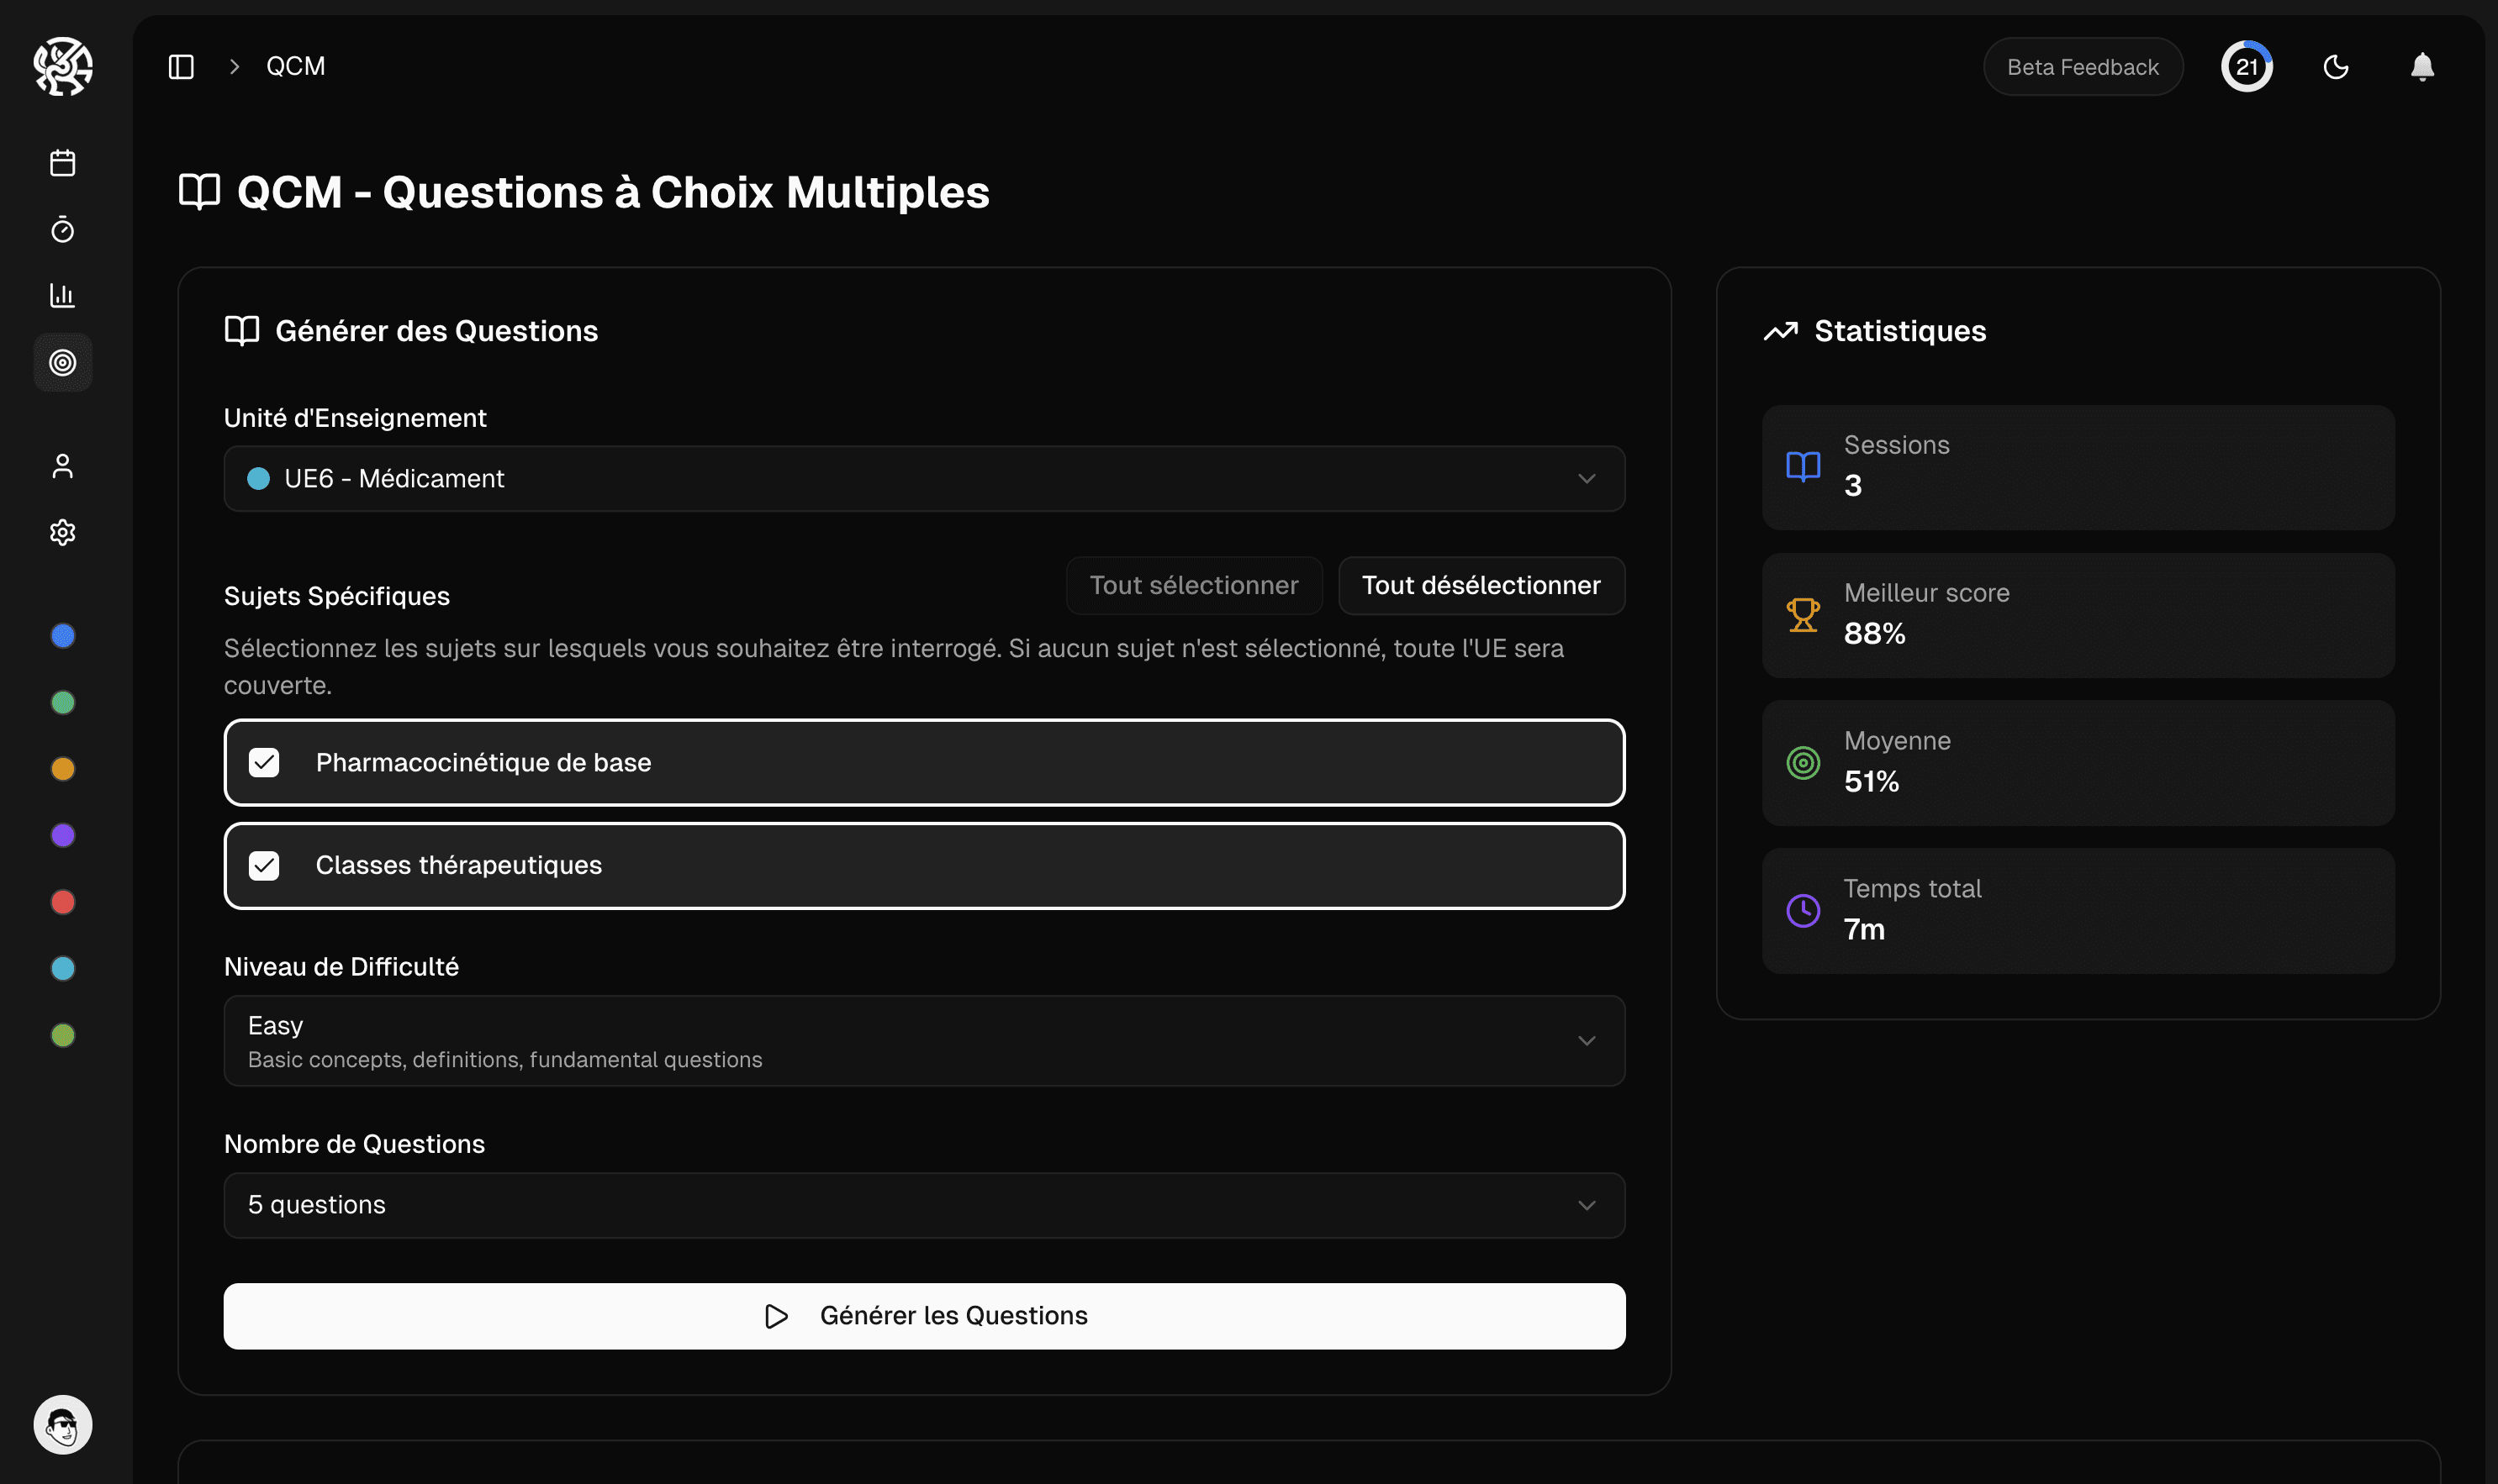Open the Unité d'Enseignement dropdown
The width and height of the screenshot is (2498, 1484).
point(923,479)
